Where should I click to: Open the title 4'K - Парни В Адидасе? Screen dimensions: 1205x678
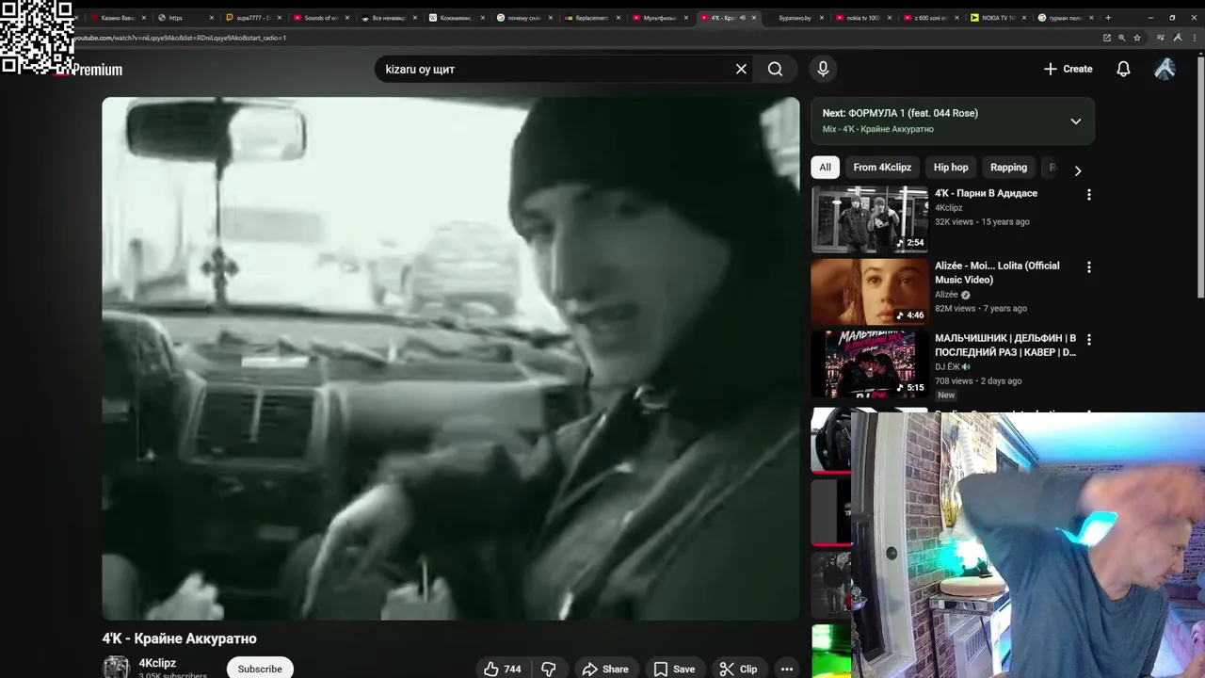tap(986, 193)
